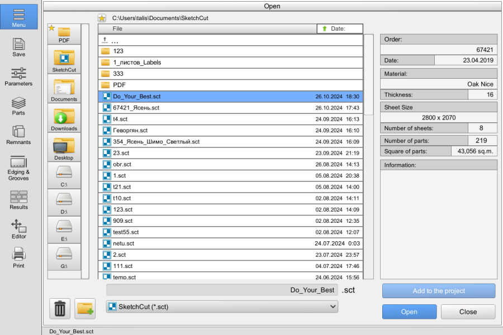
Task: Select the obr.sct file
Action: coord(230,165)
